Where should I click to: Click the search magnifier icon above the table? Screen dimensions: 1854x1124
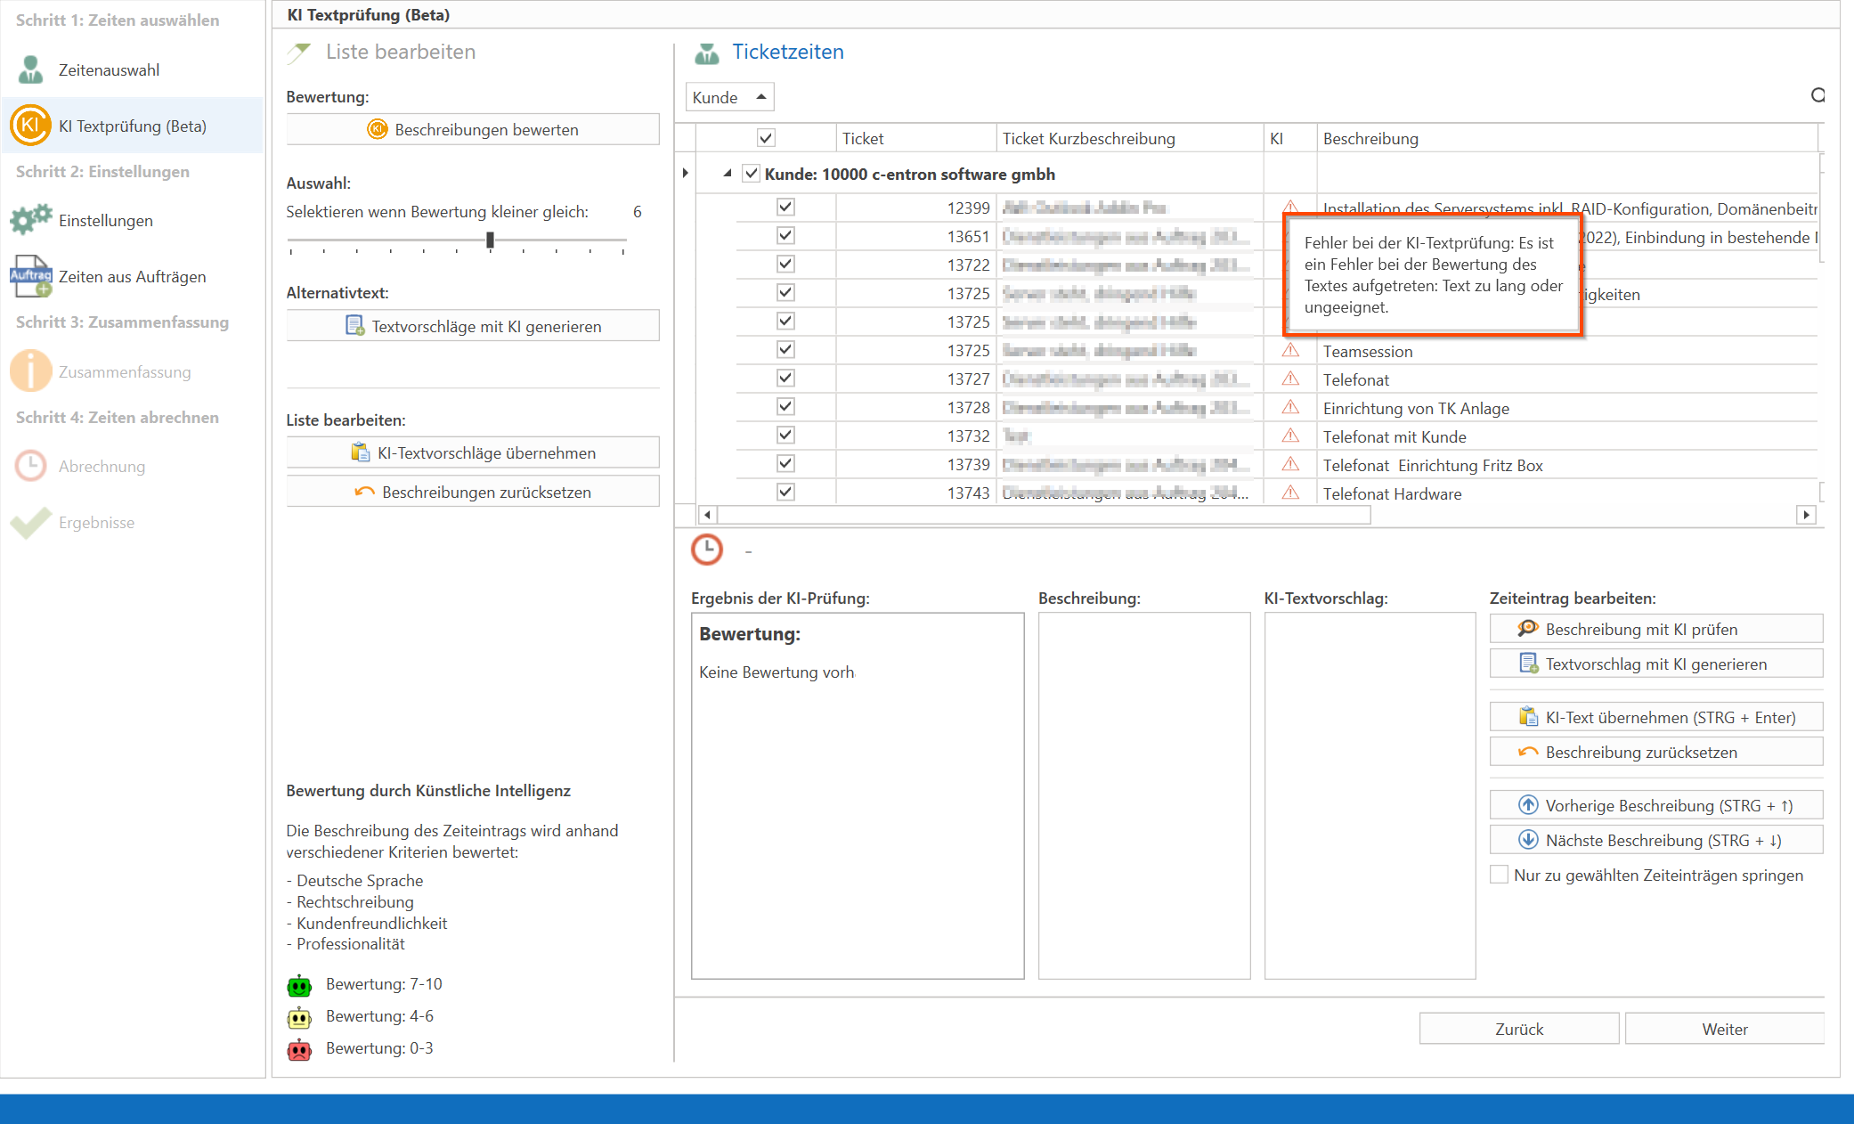pyautogui.click(x=1817, y=96)
